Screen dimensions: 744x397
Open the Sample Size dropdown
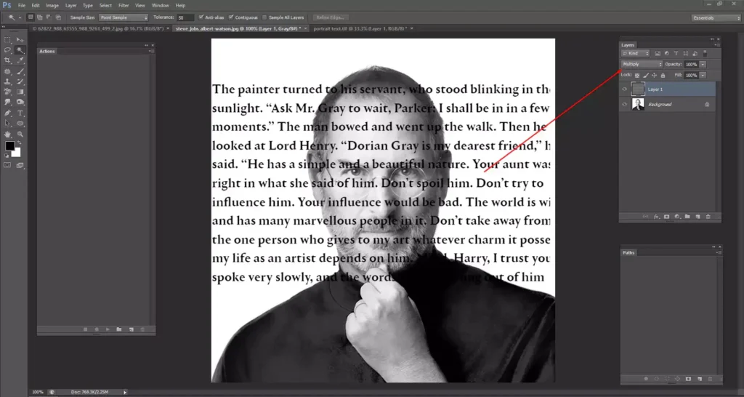[x=124, y=17]
